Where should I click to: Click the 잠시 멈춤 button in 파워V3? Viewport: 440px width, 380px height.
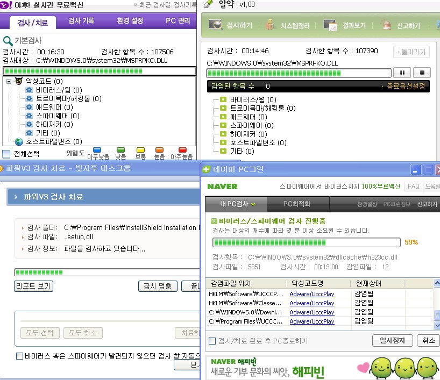(x=158, y=286)
